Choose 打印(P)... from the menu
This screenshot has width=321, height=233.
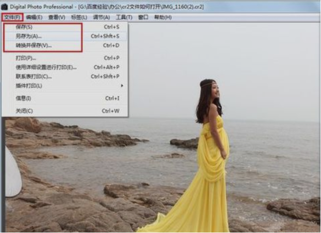coord(65,58)
